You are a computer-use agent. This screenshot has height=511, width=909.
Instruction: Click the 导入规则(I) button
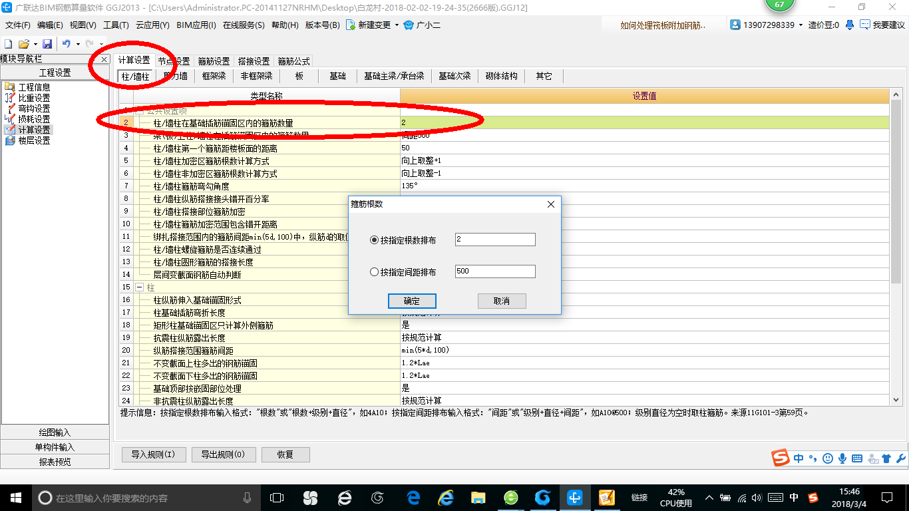(x=153, y=455)
